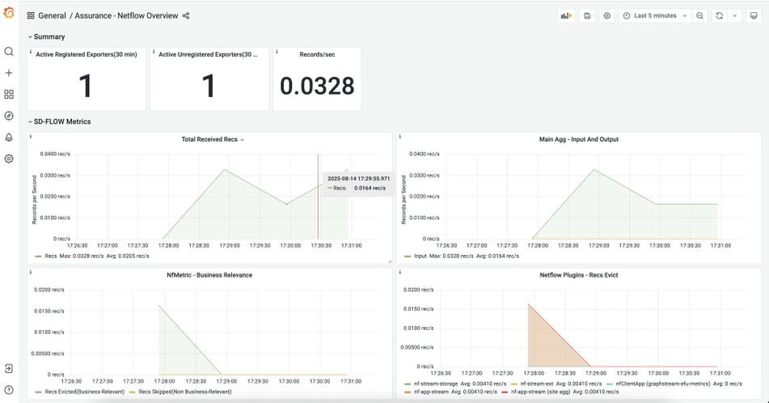Save the dashboard with the disk icon
The image size is (769, 403).
tap(587, 15)
